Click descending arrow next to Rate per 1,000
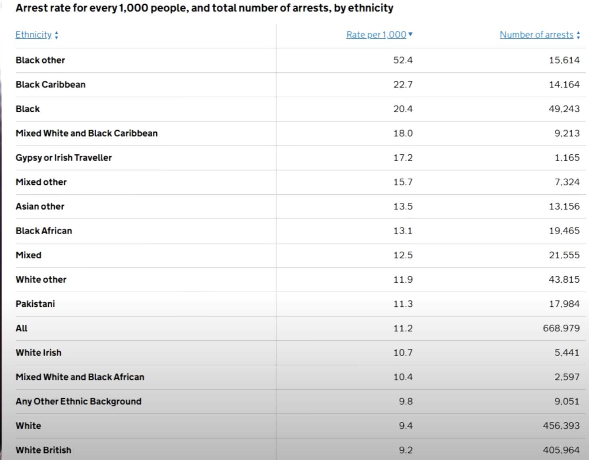 411,34
